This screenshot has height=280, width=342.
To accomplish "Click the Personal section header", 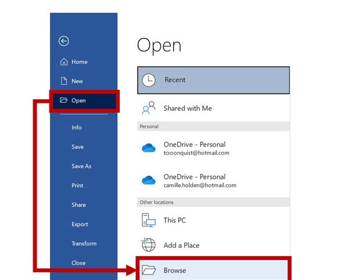I will click(x=213, y=127).
